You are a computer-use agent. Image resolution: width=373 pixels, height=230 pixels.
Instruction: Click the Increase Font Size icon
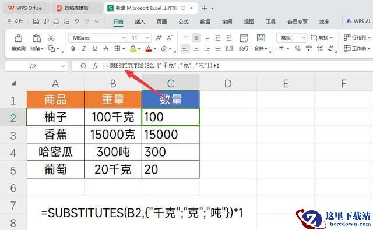tap(159, 38)
